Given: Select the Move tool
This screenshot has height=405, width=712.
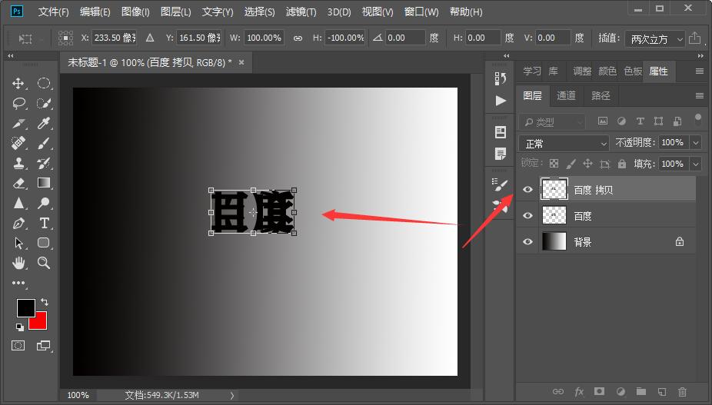Looking at the screenshot, I should click(x=18, y=83).
